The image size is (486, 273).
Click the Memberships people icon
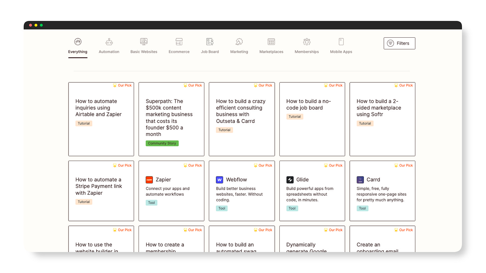pyautogui.click(x=307, y=42)
